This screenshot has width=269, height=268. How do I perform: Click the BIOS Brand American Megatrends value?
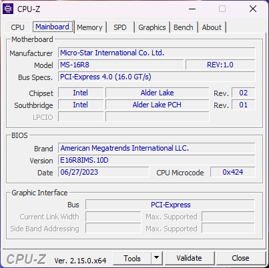pos(157,148)
